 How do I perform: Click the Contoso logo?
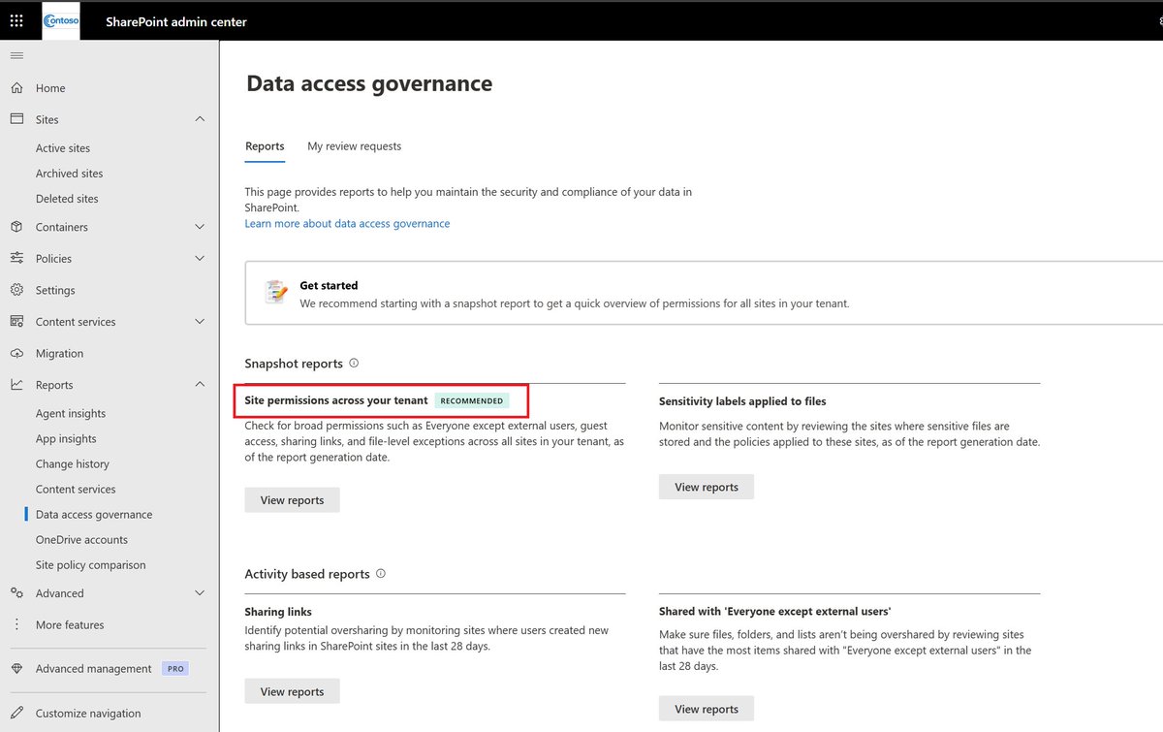(x=61, y=20)
